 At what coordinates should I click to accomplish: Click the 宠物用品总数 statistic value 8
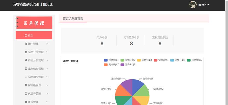click(160, 43)
